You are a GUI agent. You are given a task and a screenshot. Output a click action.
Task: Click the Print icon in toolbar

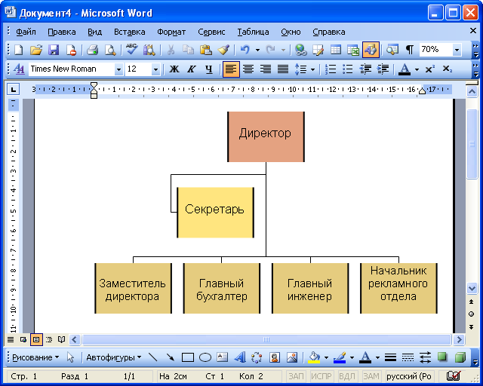tap(92, 50)
